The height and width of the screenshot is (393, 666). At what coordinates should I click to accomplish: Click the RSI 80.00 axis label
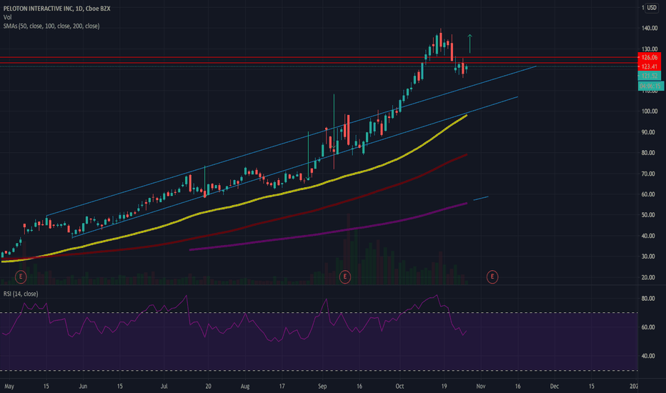pos(648,299)
